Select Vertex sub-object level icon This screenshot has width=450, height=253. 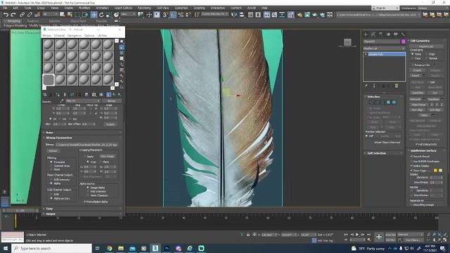click(x=371, y=102)
